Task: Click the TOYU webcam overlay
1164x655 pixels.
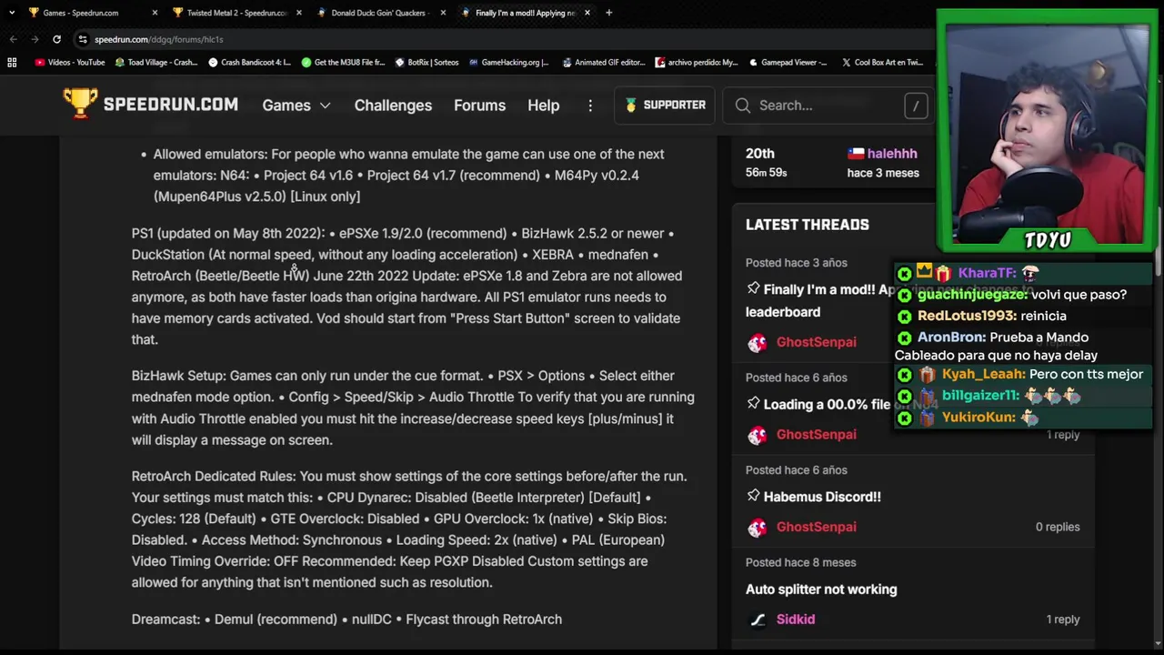Action: click(x=1047, y=130)
